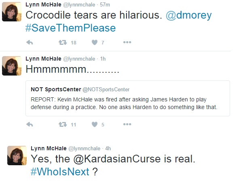Reply to the Hmmmmmm tweet
The height and width of the screenshot is (183, 243).
click(x=30, y=125)
